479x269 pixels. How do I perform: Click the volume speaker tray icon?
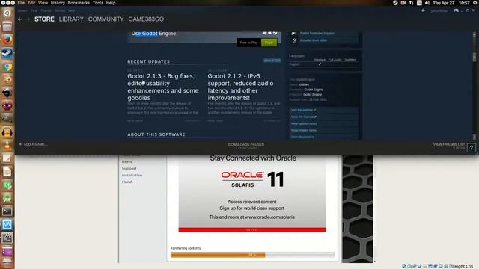pyautogui.click(x=427, y=3)
